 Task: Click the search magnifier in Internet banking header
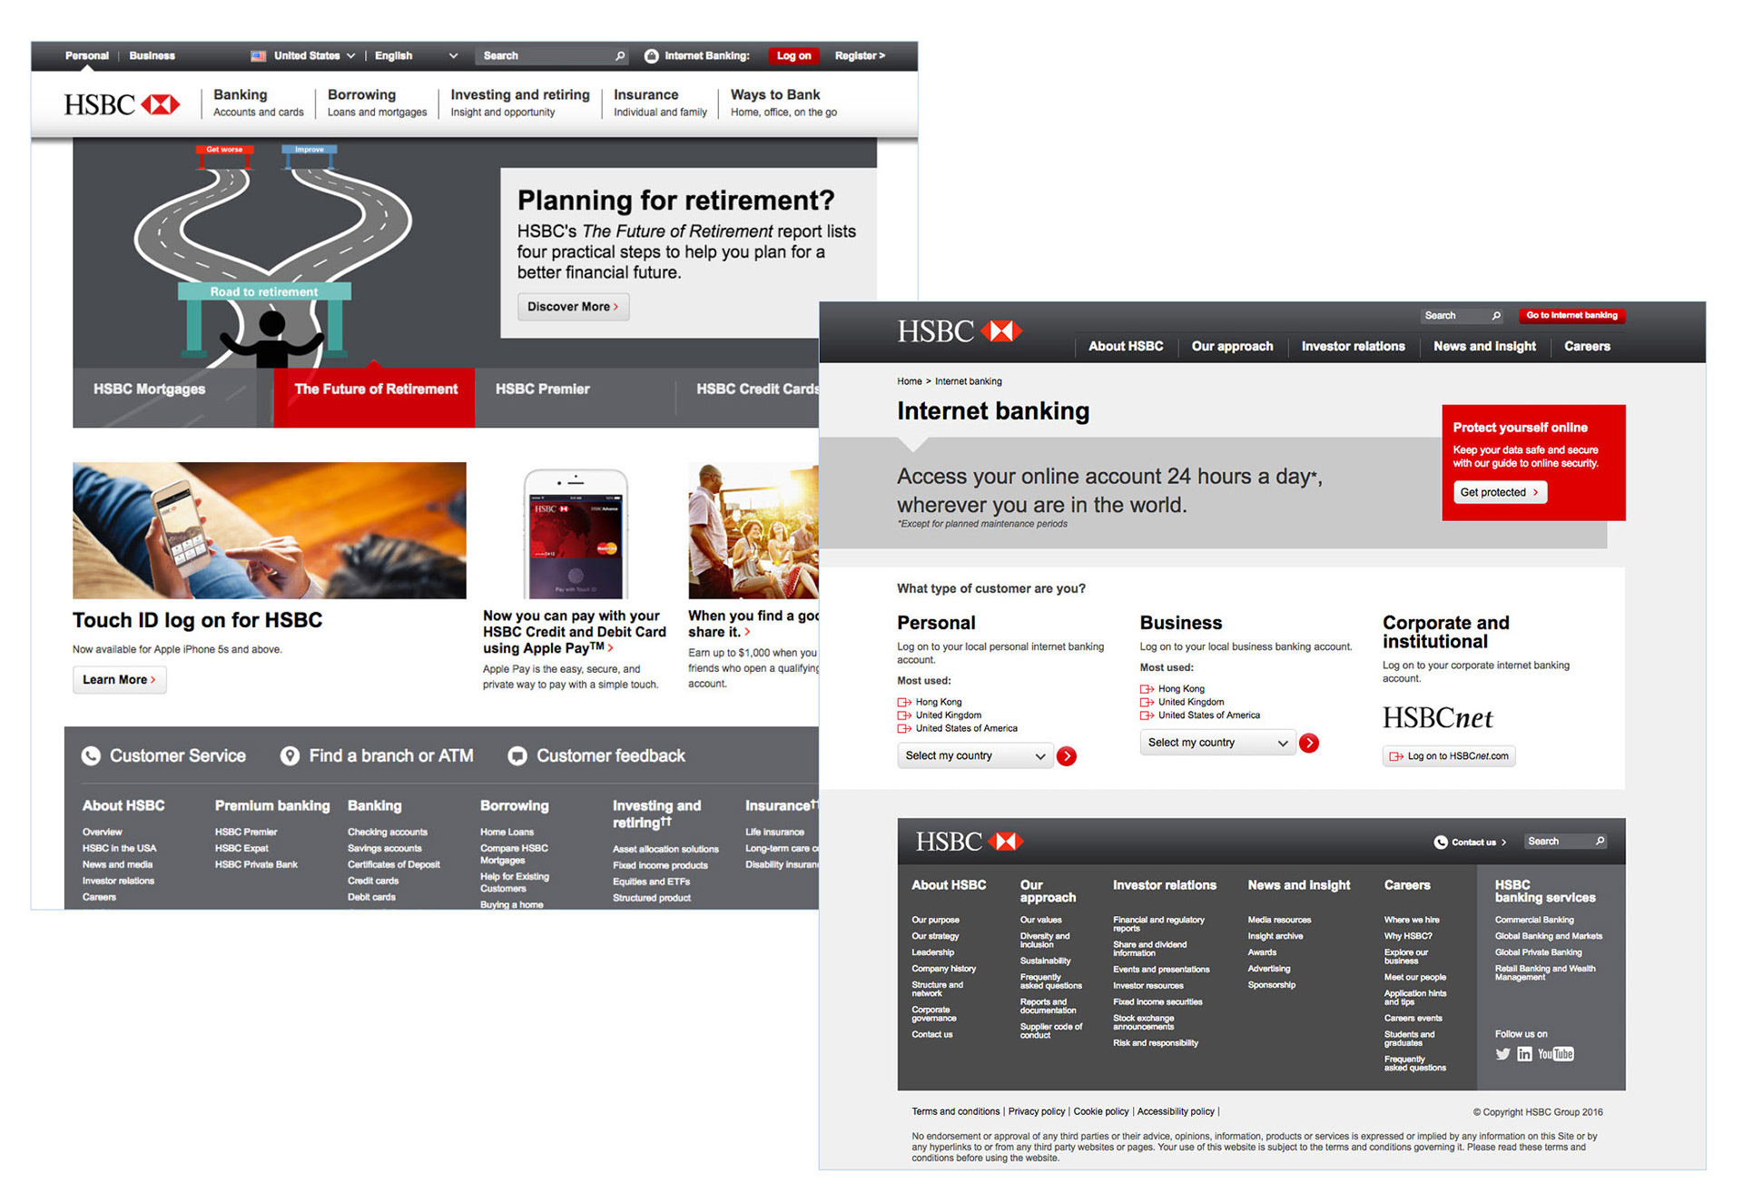click(1496, 316)
